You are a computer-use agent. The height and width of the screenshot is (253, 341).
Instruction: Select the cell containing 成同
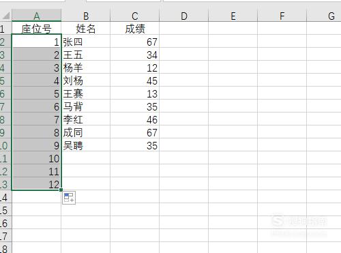86,132
